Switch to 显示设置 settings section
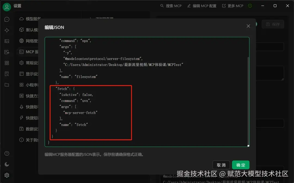This screenshot has height=183, width=294. [x=30, y=74]
